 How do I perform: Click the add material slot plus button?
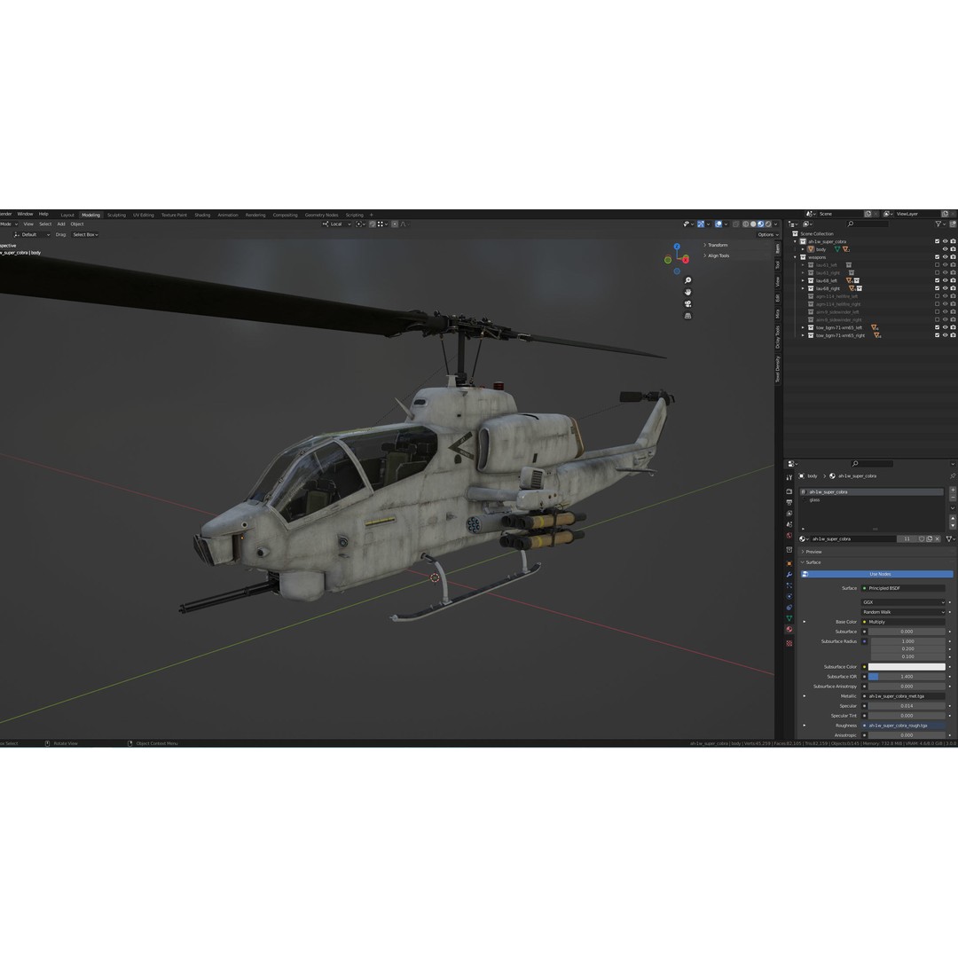952,491
